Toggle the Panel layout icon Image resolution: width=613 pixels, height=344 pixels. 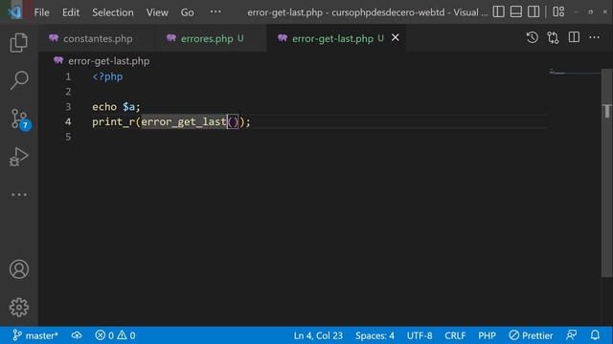point(516,11)
